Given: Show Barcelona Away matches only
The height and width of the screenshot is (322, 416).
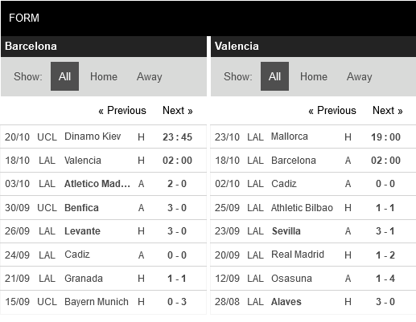Looking at the screenshot, I should coord(149,76).
